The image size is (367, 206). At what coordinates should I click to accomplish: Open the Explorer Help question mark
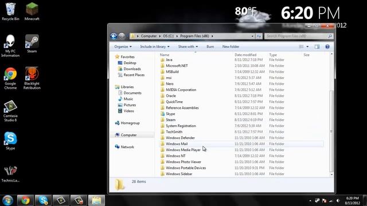(327, 47)
